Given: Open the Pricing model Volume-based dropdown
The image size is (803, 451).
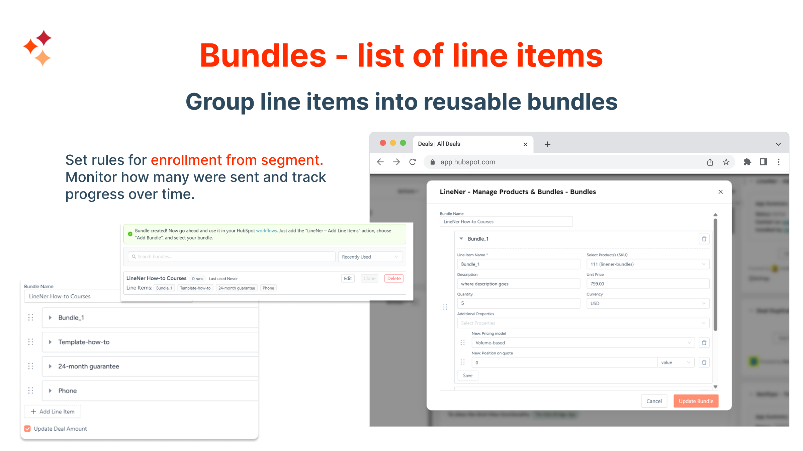Looking at the screenshot, I should click(583, 343).
